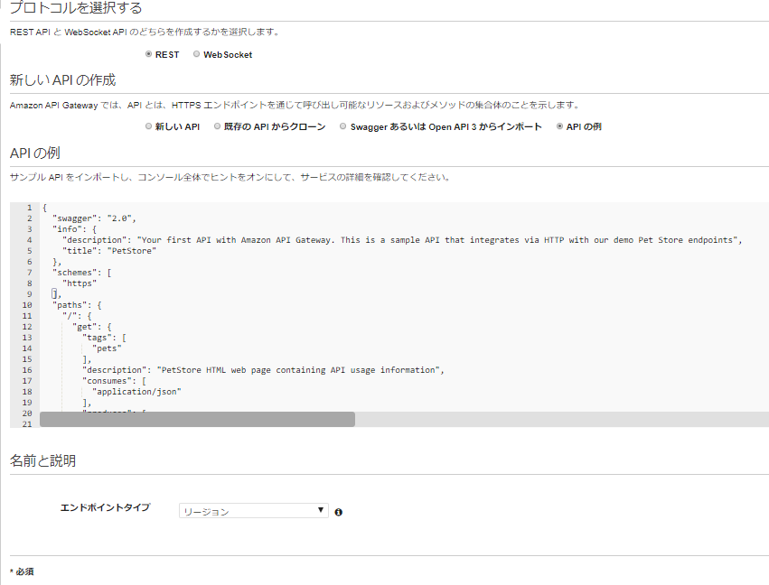Click the "https" value in the code
The image size is (769, 585).
coord(80,283)
